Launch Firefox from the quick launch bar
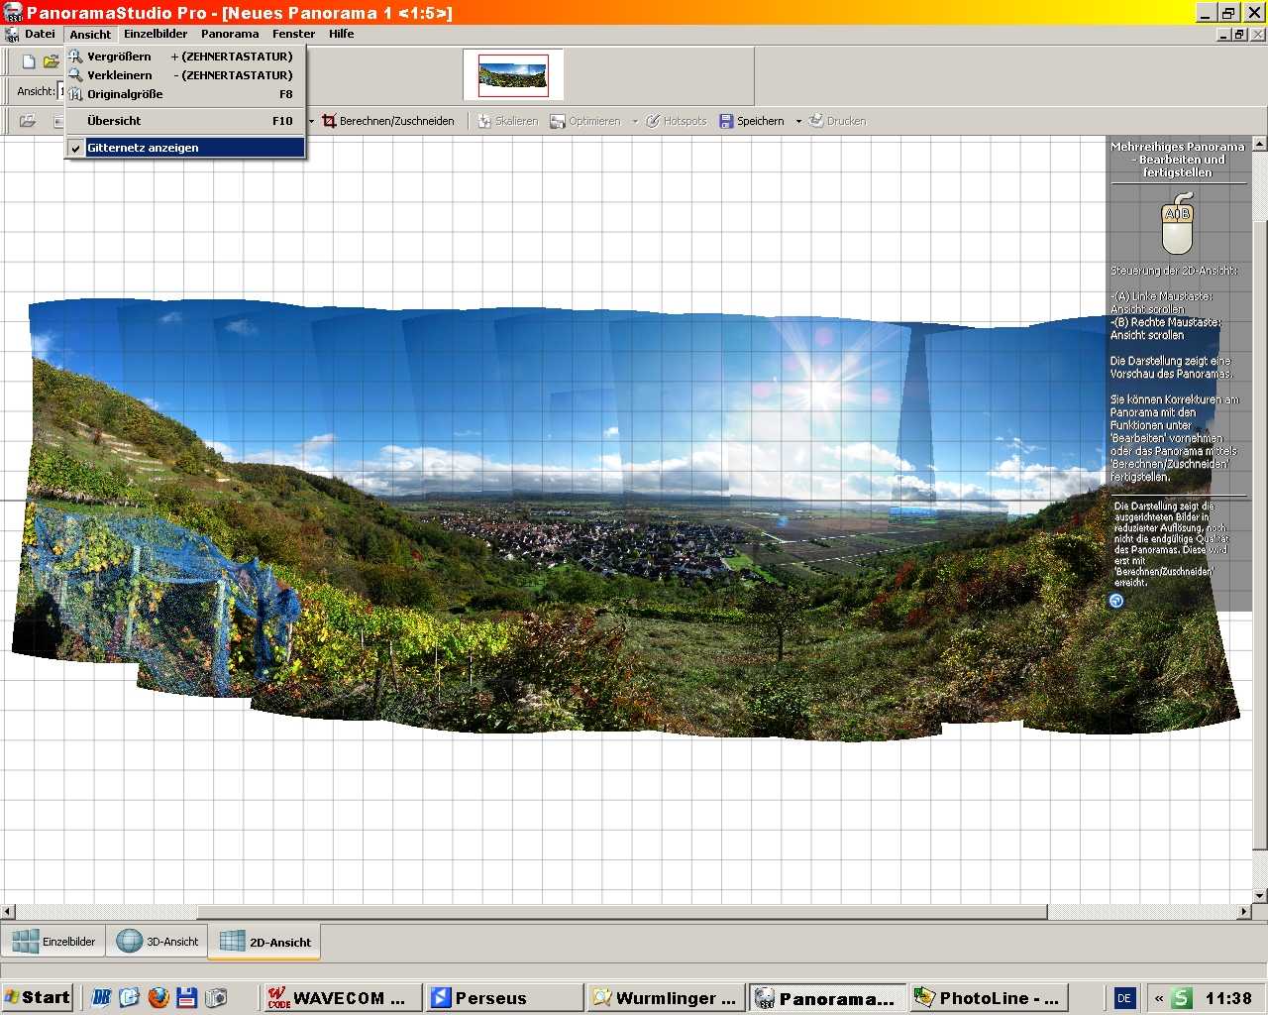The height and width of the screenshot is (1015, 1268). coord(158,997)
